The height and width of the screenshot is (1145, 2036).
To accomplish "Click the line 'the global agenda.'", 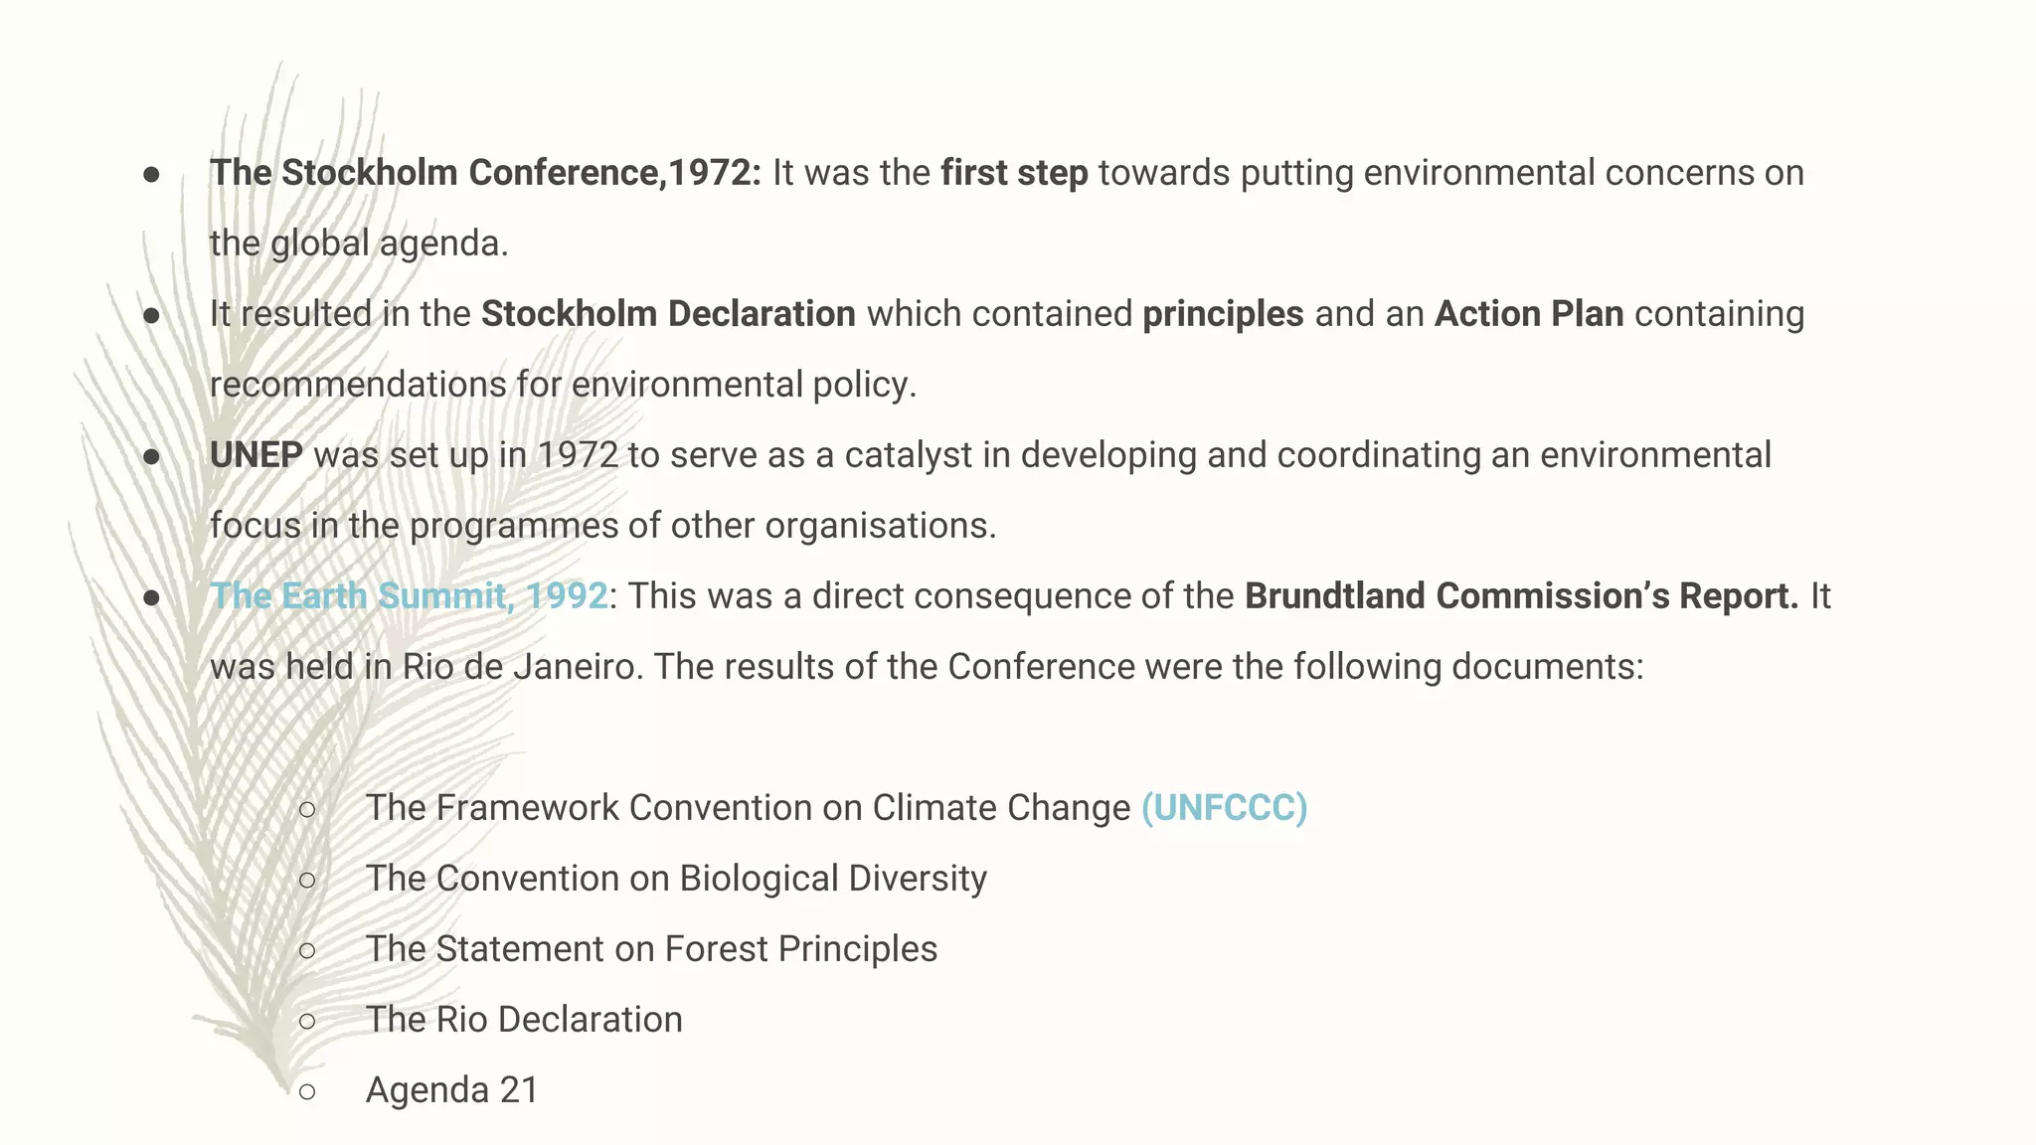I will pyautogui.click(x=359, y=244).
